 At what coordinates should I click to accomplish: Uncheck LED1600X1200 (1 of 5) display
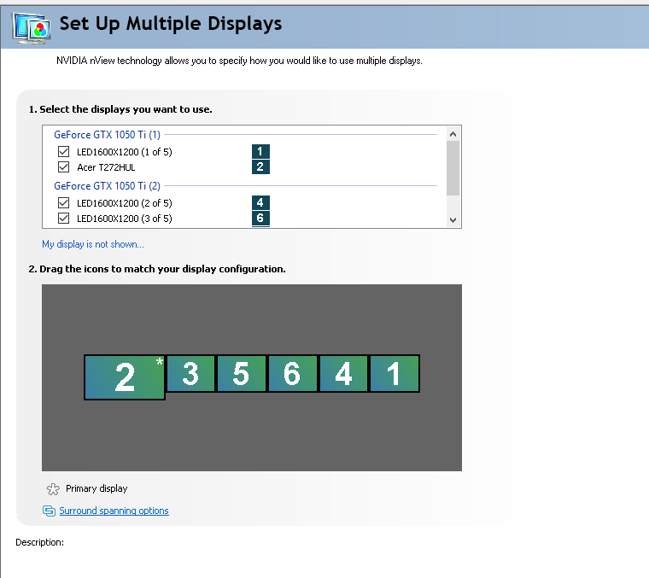[63, 152]
